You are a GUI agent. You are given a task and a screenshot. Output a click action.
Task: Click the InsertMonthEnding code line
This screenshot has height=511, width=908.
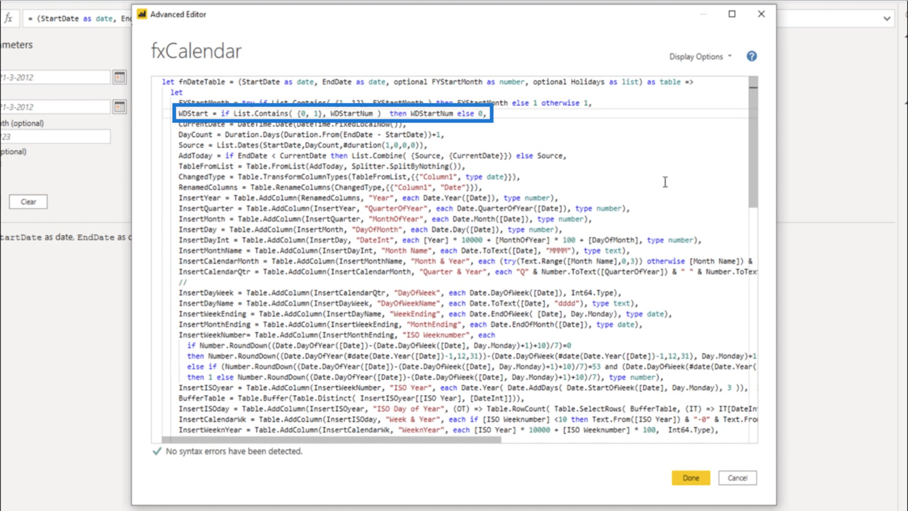[x=411, y=324]
